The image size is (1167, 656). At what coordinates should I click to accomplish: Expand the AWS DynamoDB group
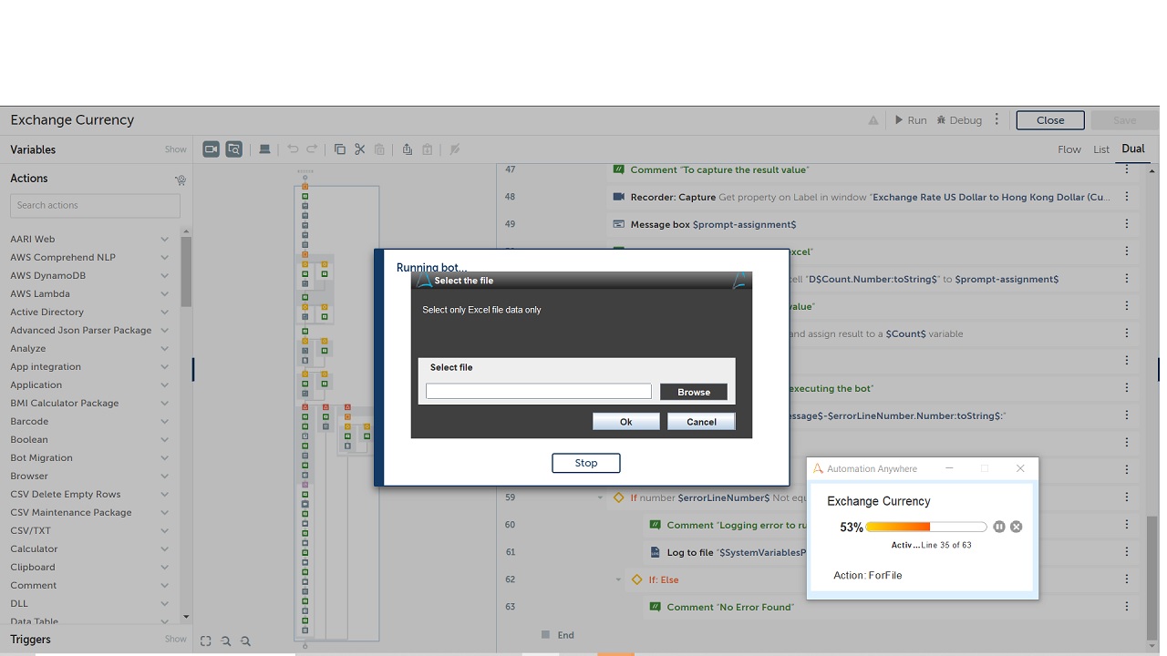tap(164, 276)
